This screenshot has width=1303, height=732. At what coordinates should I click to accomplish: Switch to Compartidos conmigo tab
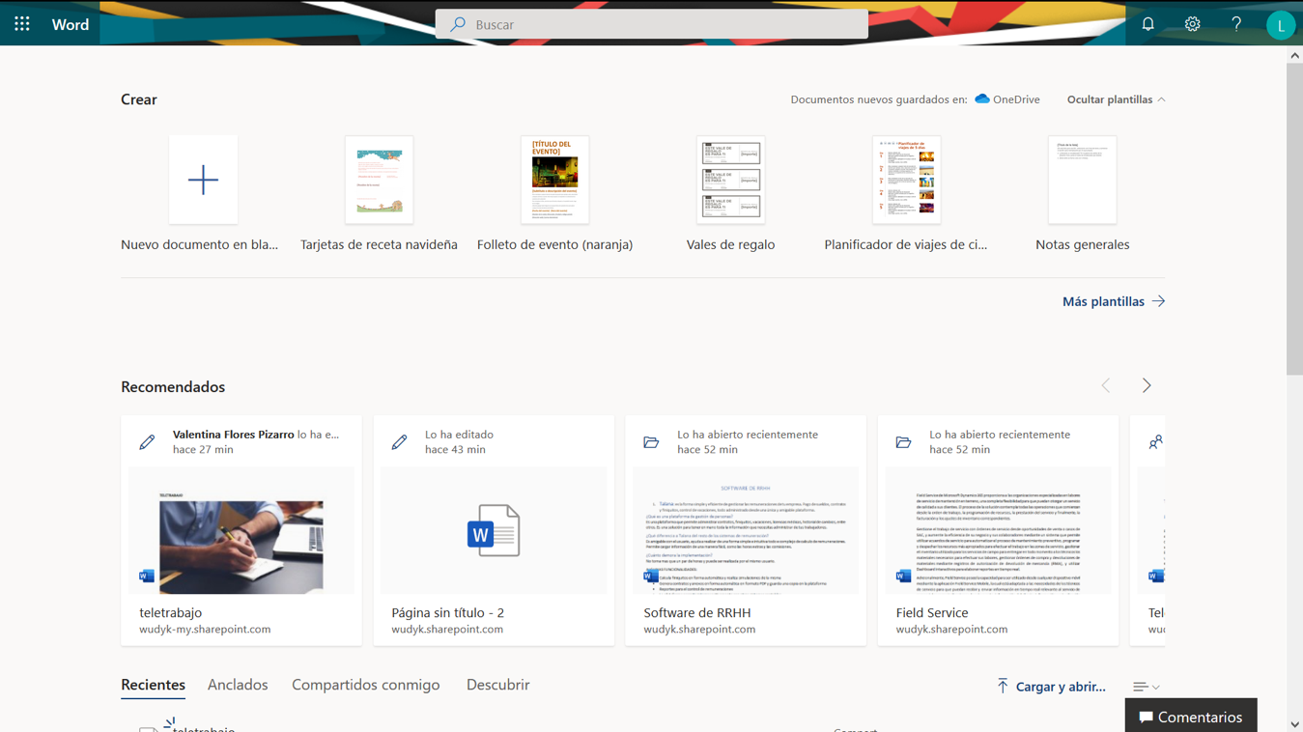(x=366, y=685)
